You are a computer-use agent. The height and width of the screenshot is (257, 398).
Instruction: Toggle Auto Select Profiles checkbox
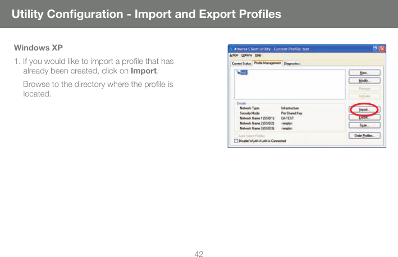[236, 136]
